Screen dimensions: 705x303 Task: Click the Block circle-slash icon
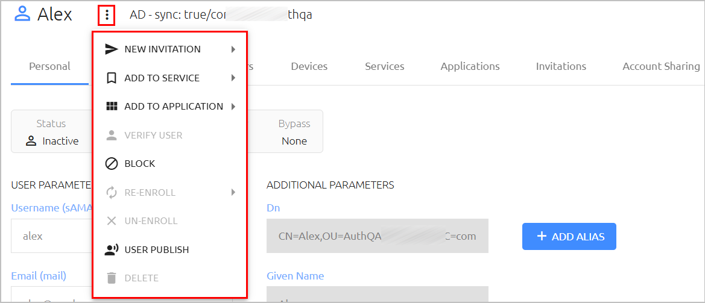(x=111, y=164)
